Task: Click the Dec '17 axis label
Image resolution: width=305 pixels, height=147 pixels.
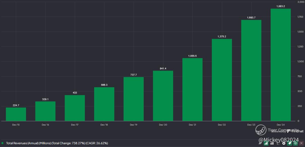Action: [x=75, y=125]
